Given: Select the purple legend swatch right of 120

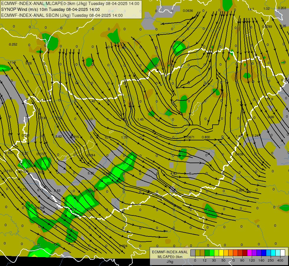Looking at the screenshot, I should tap(254, 253).
